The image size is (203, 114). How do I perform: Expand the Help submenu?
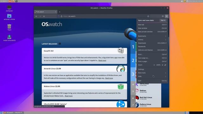[x=152, y=76]
